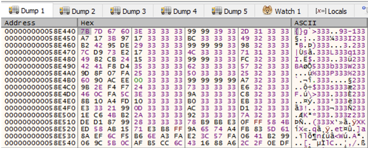This screenshot has height=148, width=368.
Task: Click hex byte 7C starting row 58E470
Action: tap(85, 52)
